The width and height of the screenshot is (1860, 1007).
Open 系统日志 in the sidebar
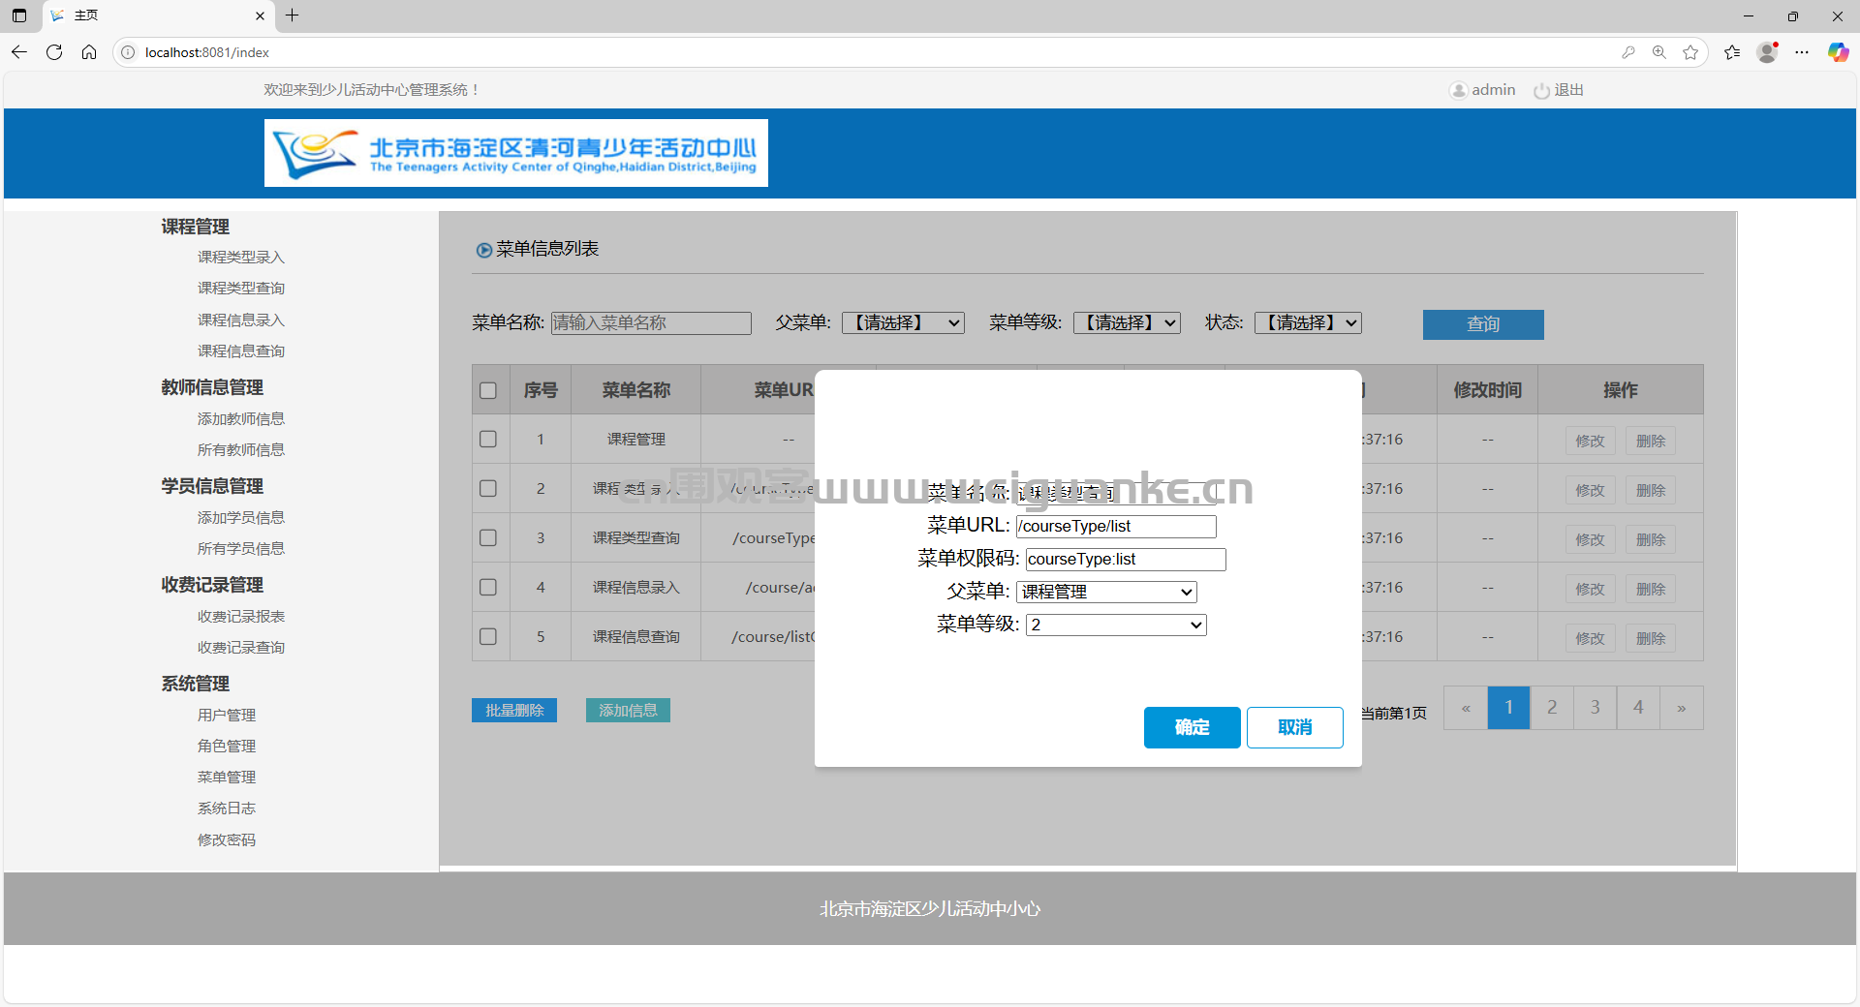point(227,808)
